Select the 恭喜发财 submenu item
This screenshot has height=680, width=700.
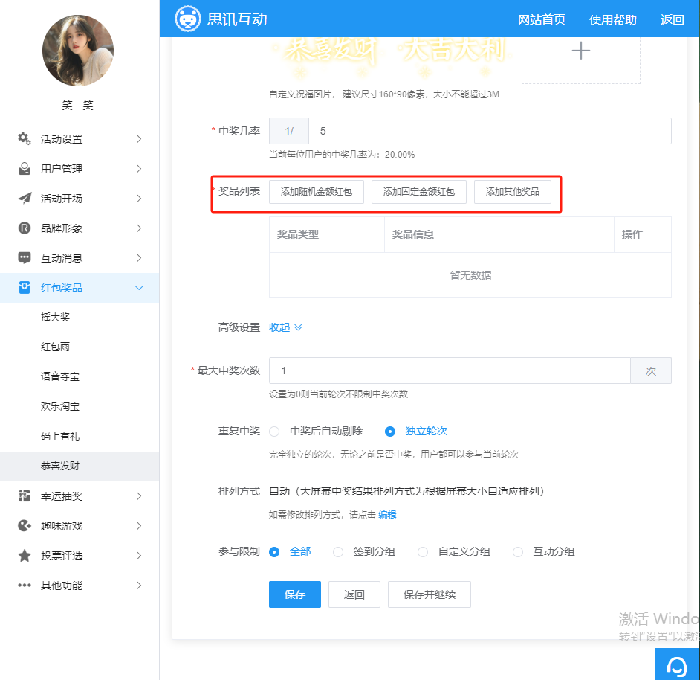(x=80, y=466)
